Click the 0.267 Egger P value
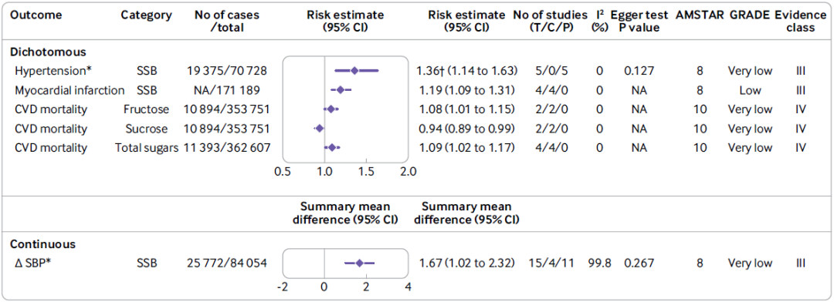Viewport: 834px width, 302px height. tap(639, 263)
